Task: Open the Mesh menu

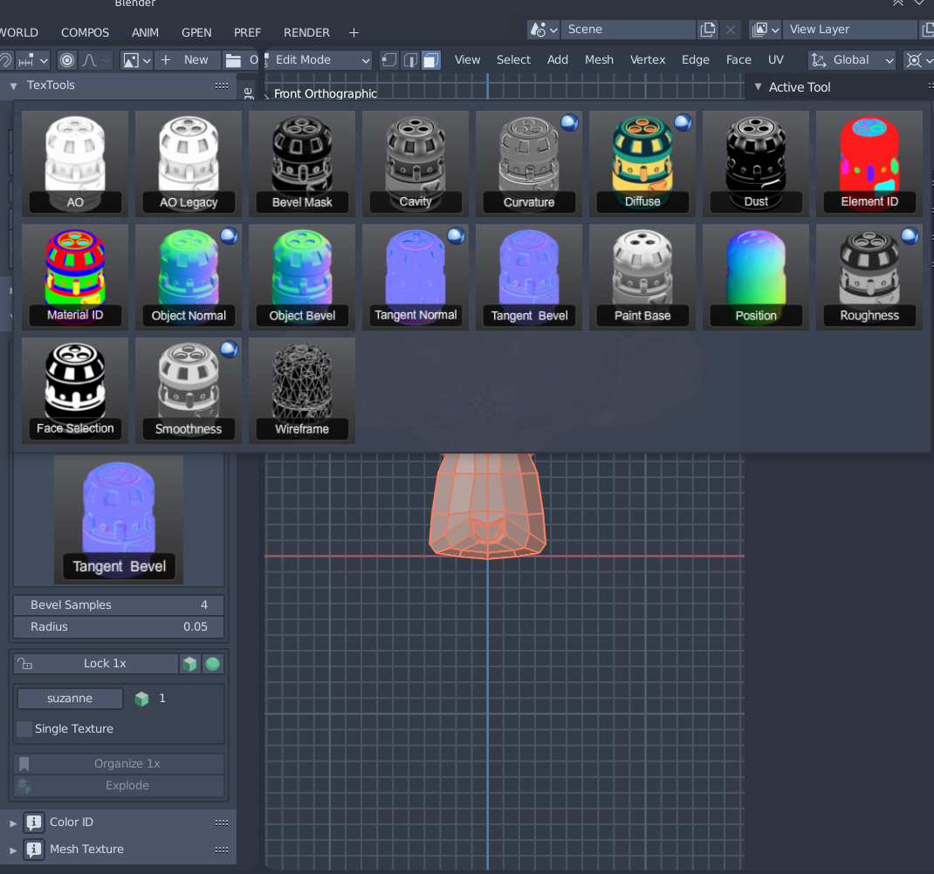Action: click(599, 59)
